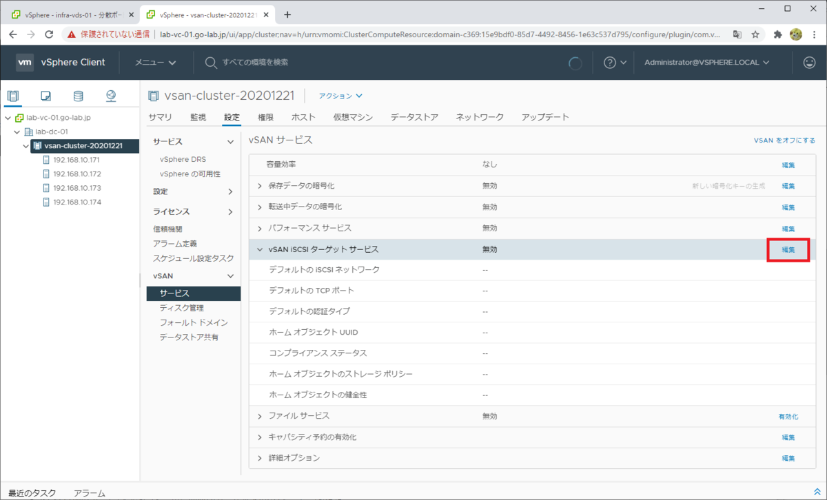This screenshot has height=500, width=827.
Task: Click the browser address bar URL
Action: coord(441,34)
